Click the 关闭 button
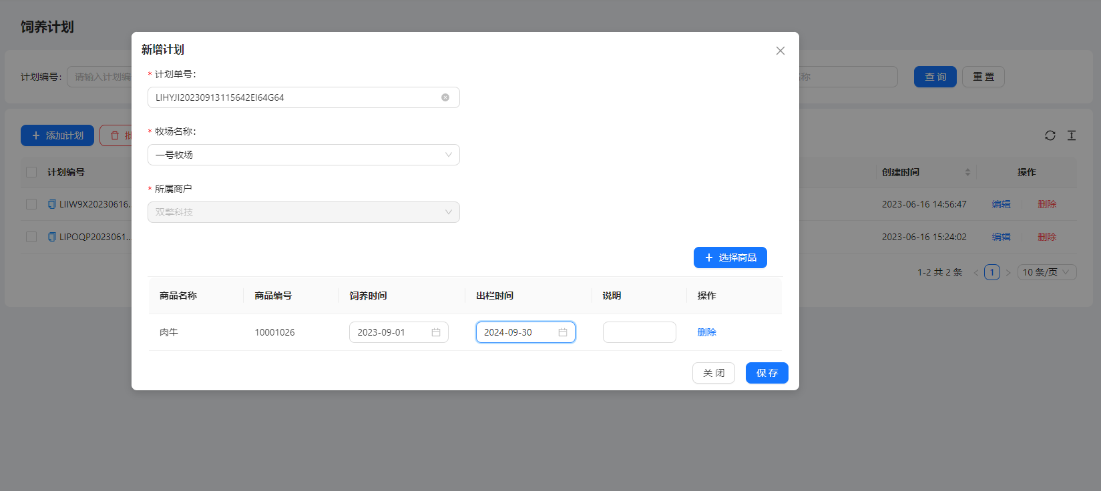 coord(713,373)
